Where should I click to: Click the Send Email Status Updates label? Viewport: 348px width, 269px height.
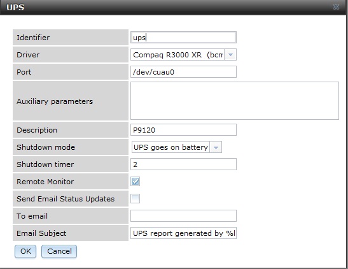coord(66,199)
